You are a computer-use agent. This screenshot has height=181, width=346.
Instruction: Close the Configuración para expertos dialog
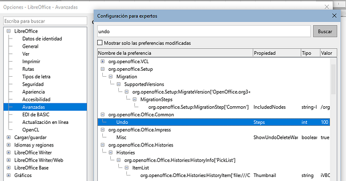click(334, 16)
